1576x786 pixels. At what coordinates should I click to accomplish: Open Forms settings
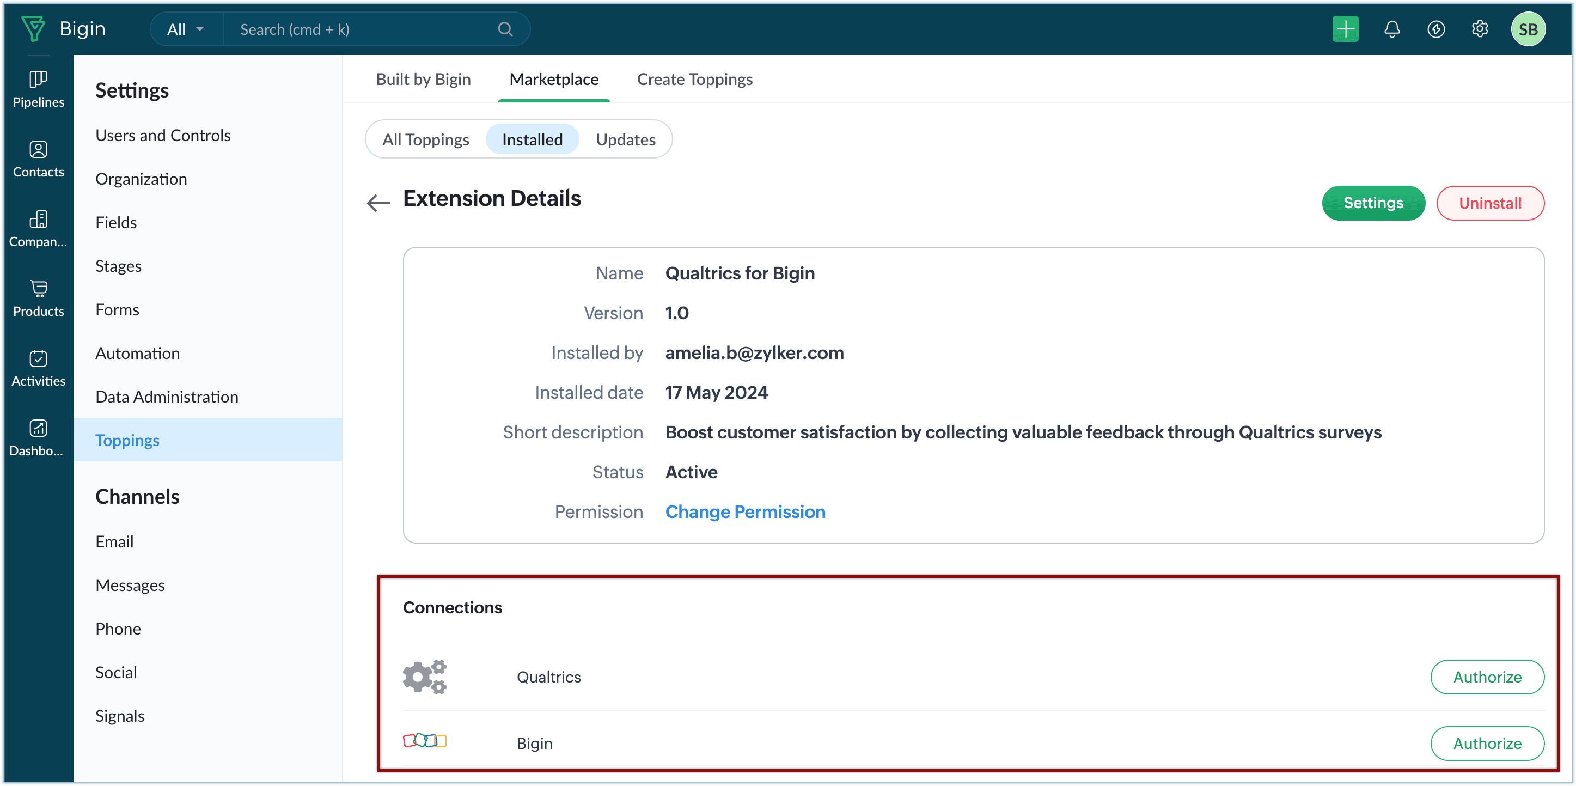pyautogui.click(x=118, y=309)
